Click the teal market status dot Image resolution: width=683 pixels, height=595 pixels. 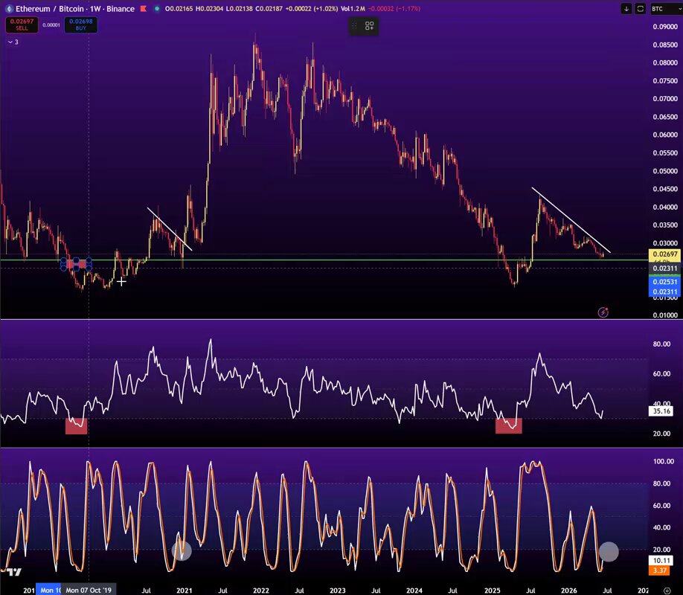(157, 9)
